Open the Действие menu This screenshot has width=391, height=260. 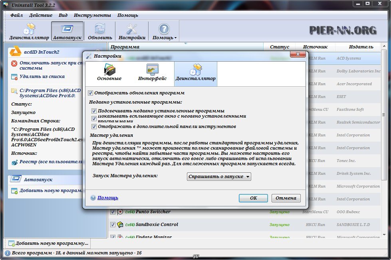41,15
